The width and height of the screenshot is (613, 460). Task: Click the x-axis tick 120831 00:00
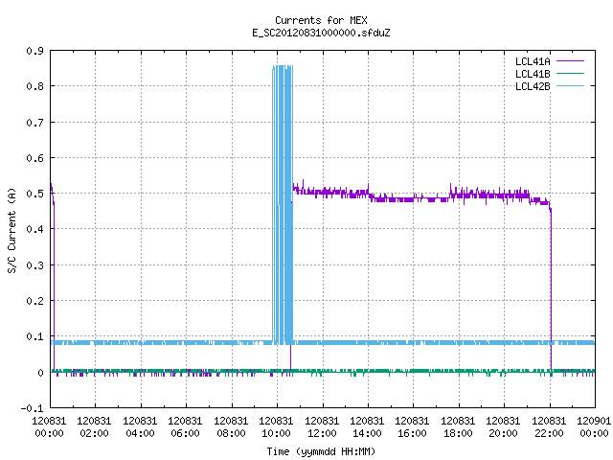(49, 426)
